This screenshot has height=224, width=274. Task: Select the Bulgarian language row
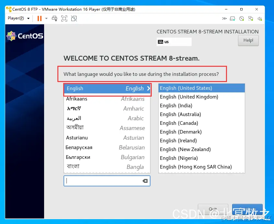coord(107,157)
